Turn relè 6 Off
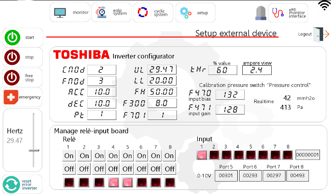The width and height of the screenshot is (331, 194). (142, 169)
